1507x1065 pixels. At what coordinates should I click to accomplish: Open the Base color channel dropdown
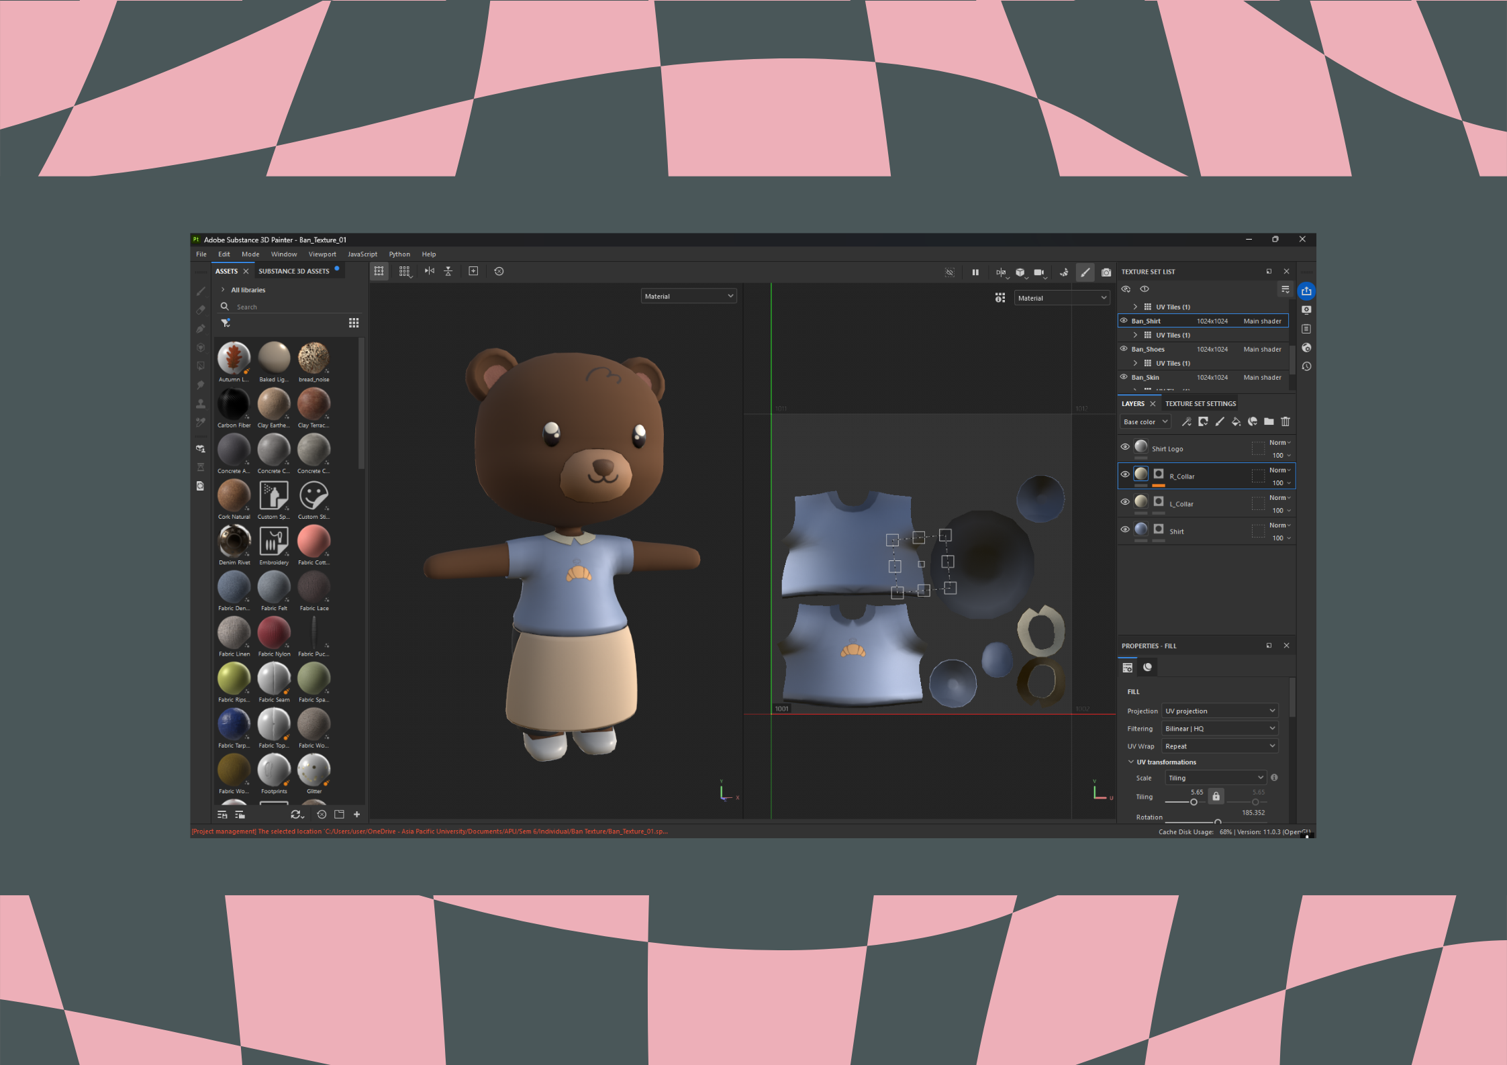point(1145,422)
